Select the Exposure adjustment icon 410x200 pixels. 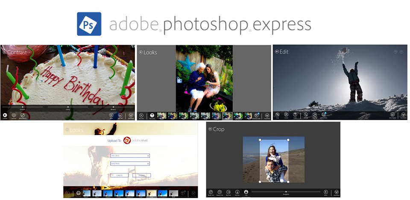[14, 115]
